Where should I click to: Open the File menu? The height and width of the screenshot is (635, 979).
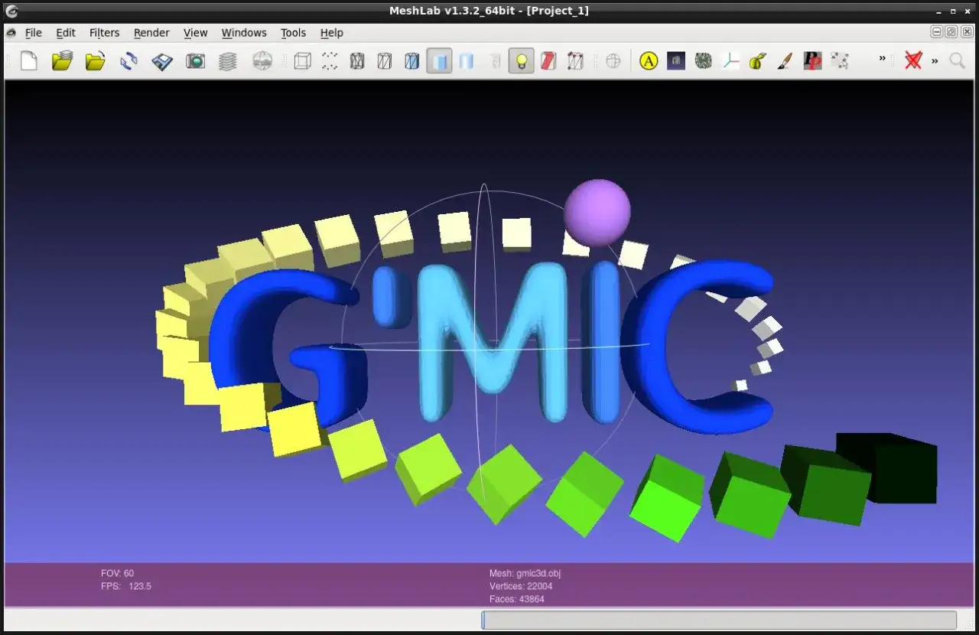[x=34, y=33]
